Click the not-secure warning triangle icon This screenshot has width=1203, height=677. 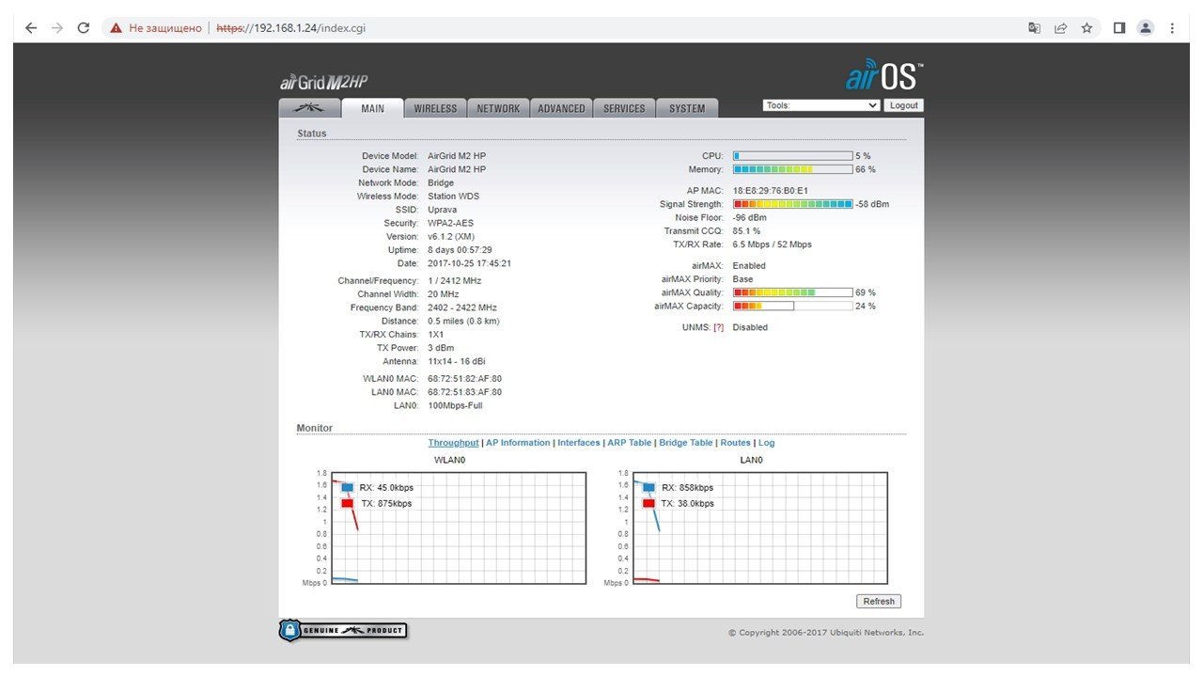(117, 28)
